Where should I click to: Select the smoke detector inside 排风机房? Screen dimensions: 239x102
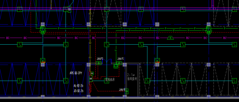pos(107,81)
